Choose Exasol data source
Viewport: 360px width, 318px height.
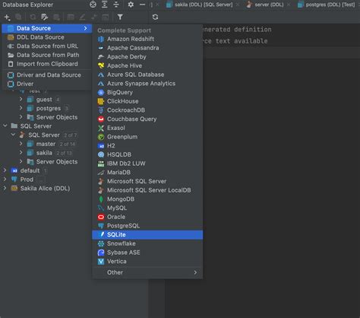[x=147, y=128]
